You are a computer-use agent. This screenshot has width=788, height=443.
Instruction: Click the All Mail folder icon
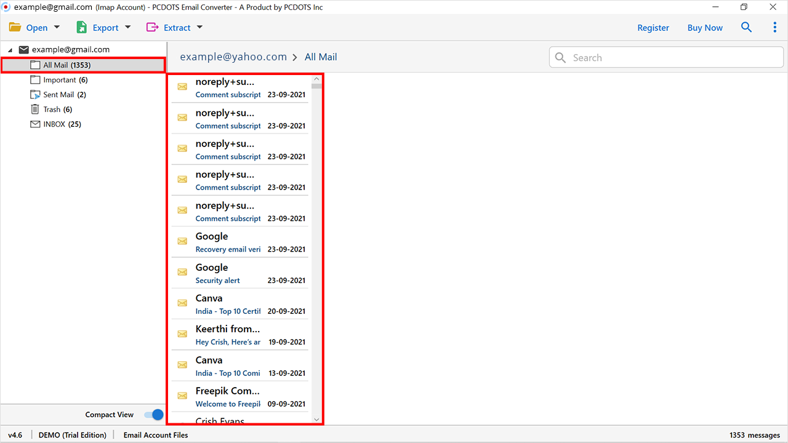pos(36,65)
